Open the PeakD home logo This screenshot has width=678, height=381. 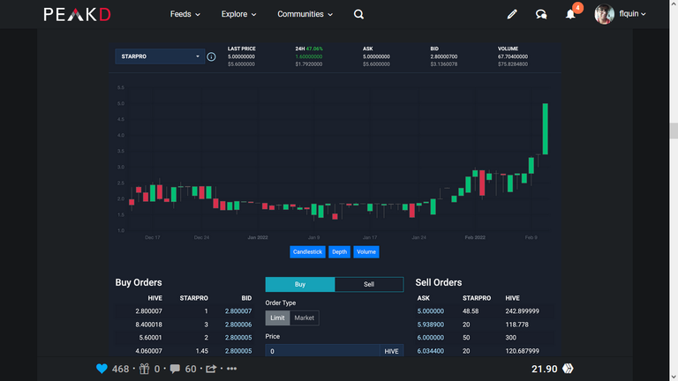pyautogui.click(x=78, y=14)
